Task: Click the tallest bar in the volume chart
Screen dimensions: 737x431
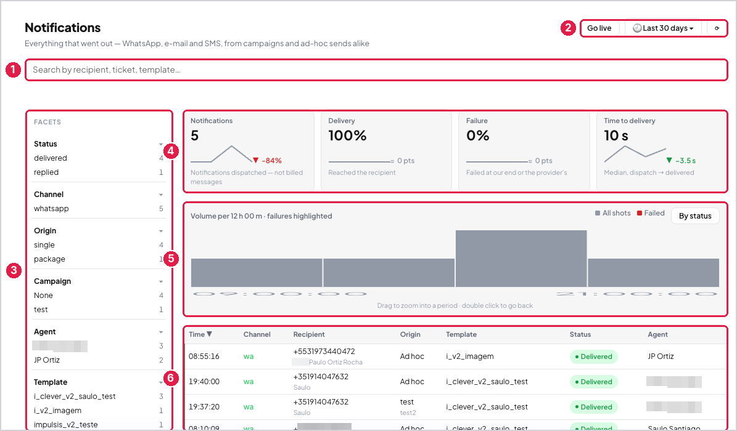Action: [521, 258]
